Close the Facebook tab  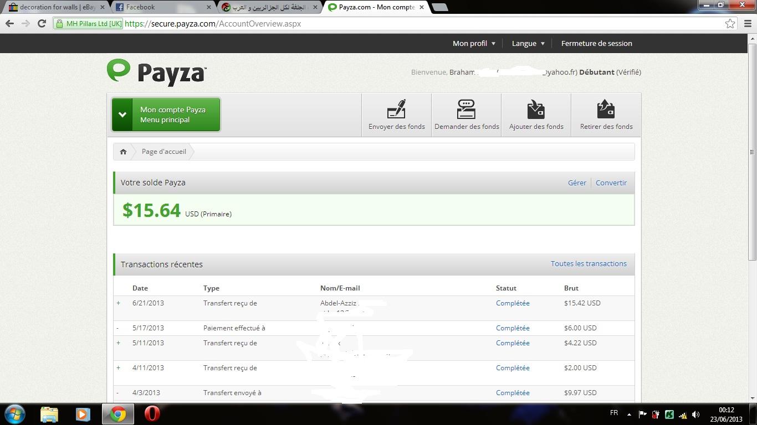tap(209, 7)
